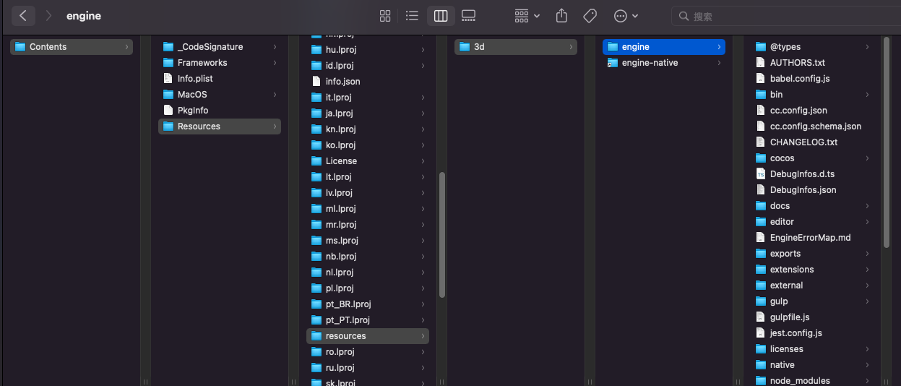Open the Tags toolbar icon
The width and height of the screenshot is (901, 386).
coord(590,16)
